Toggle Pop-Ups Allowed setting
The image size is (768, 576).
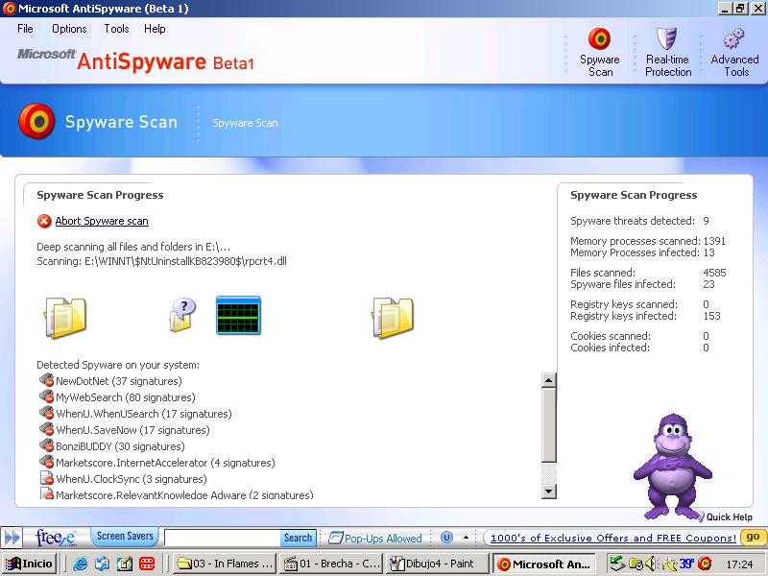coord(375,538)
